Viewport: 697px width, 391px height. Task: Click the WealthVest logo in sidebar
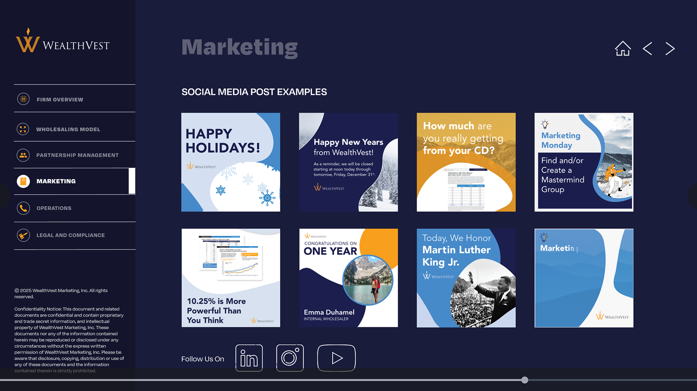[62, 41]
